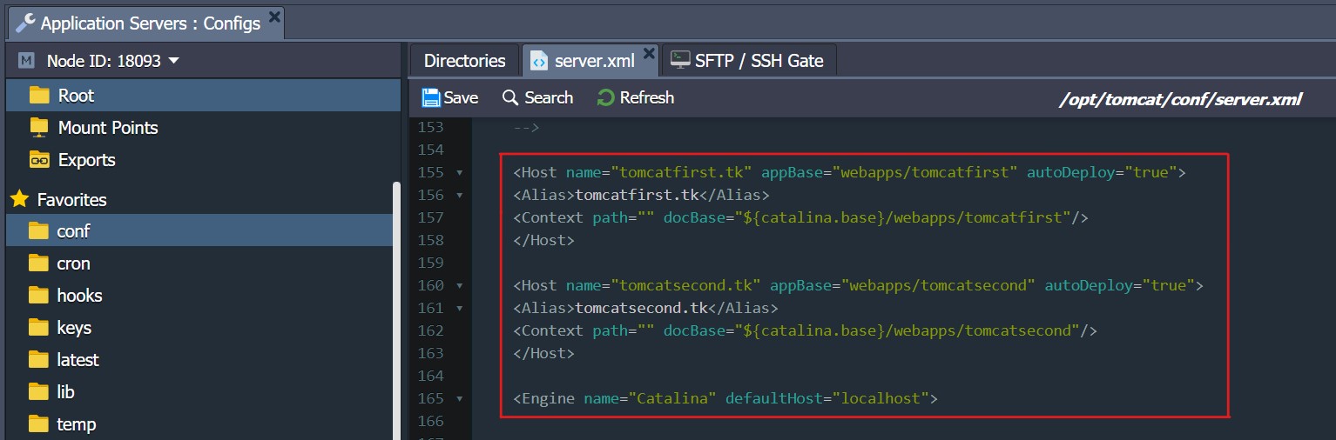Click line number 158 in the gutter
This screenshot has width=1336, height=440.
(x=430, y=240)
